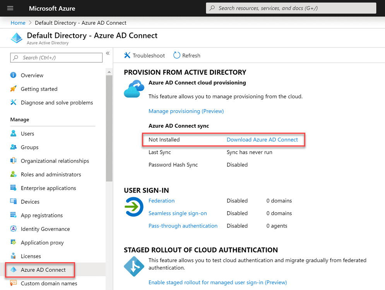Screen dimensions: 385x290
Task: Click the Users person icon
Action: click(x=14, y=134)
